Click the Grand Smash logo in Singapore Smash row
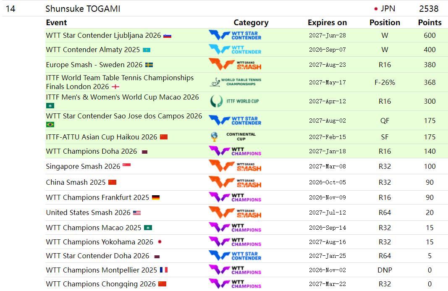The width and height of the screenshot is (448, 291). click(x=235, y=166)
